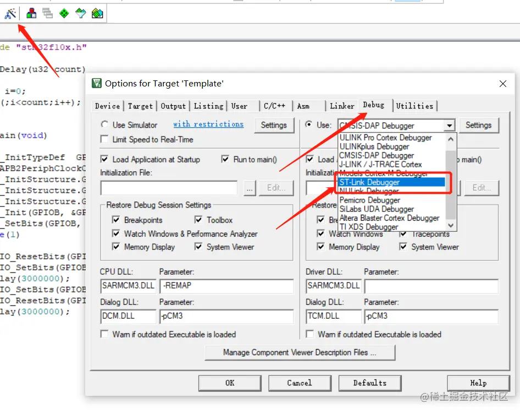Click debugger list scrollbar up arrow
520x414 pixels.
coord(451,139)
